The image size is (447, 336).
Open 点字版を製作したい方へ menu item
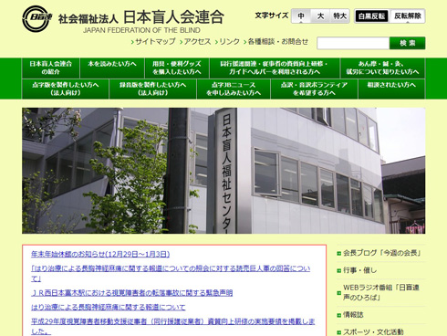(x=66, y=89)
